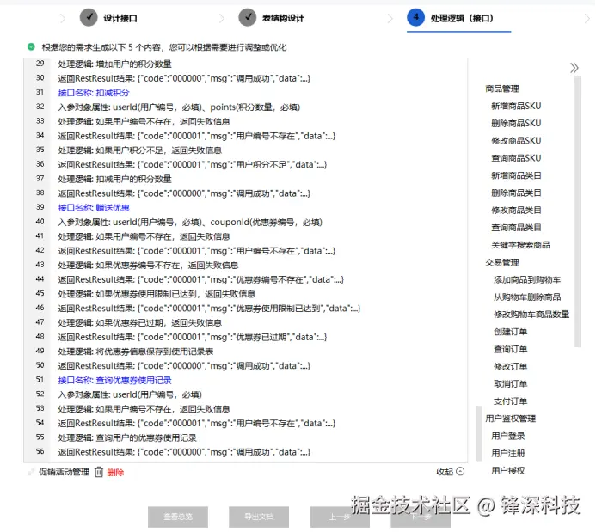
Task: Open 添加商品到购物车 in the tree
Action: 527,280
